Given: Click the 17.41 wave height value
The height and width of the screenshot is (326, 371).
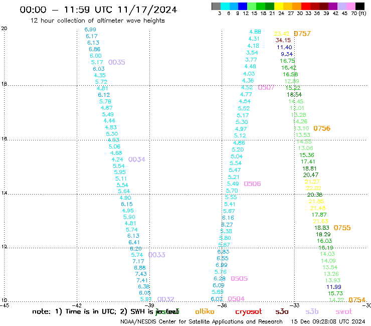Looking at the screenshot, I should point(308,161).
